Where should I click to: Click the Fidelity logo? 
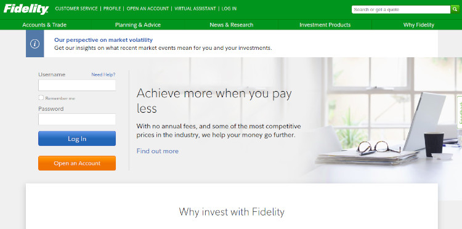point(26,9)
